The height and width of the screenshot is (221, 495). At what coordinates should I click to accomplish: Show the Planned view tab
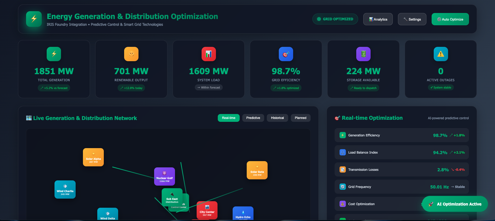pyautogui.click(x=300, y=118)
